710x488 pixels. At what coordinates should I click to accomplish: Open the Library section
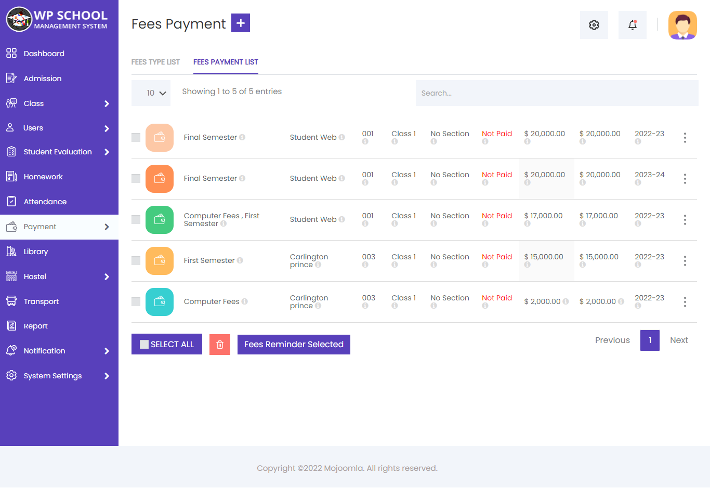click(36, 251)
